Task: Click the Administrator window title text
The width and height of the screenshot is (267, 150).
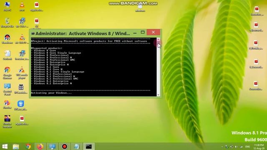Action: [83, 33]
